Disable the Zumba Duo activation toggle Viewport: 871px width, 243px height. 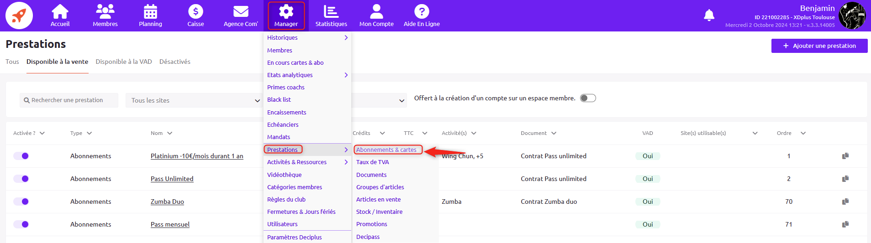click(21, 202)
